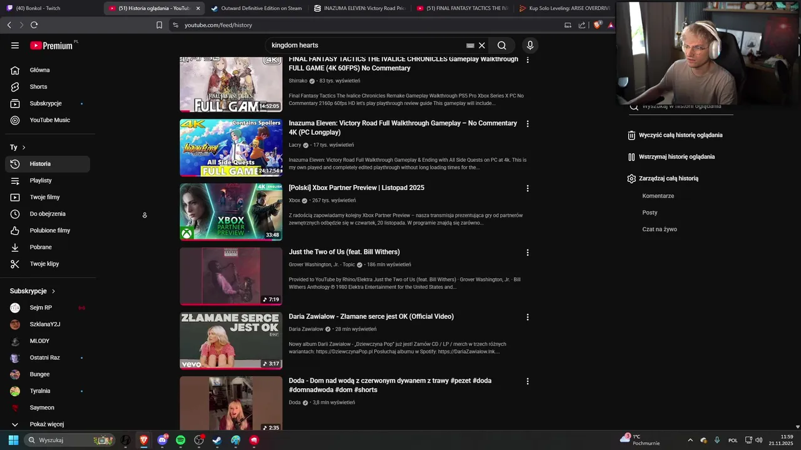Click the Windows taskbar Wyszukaj search box
The height and width of the screenshot is (450, 801).
69,440
